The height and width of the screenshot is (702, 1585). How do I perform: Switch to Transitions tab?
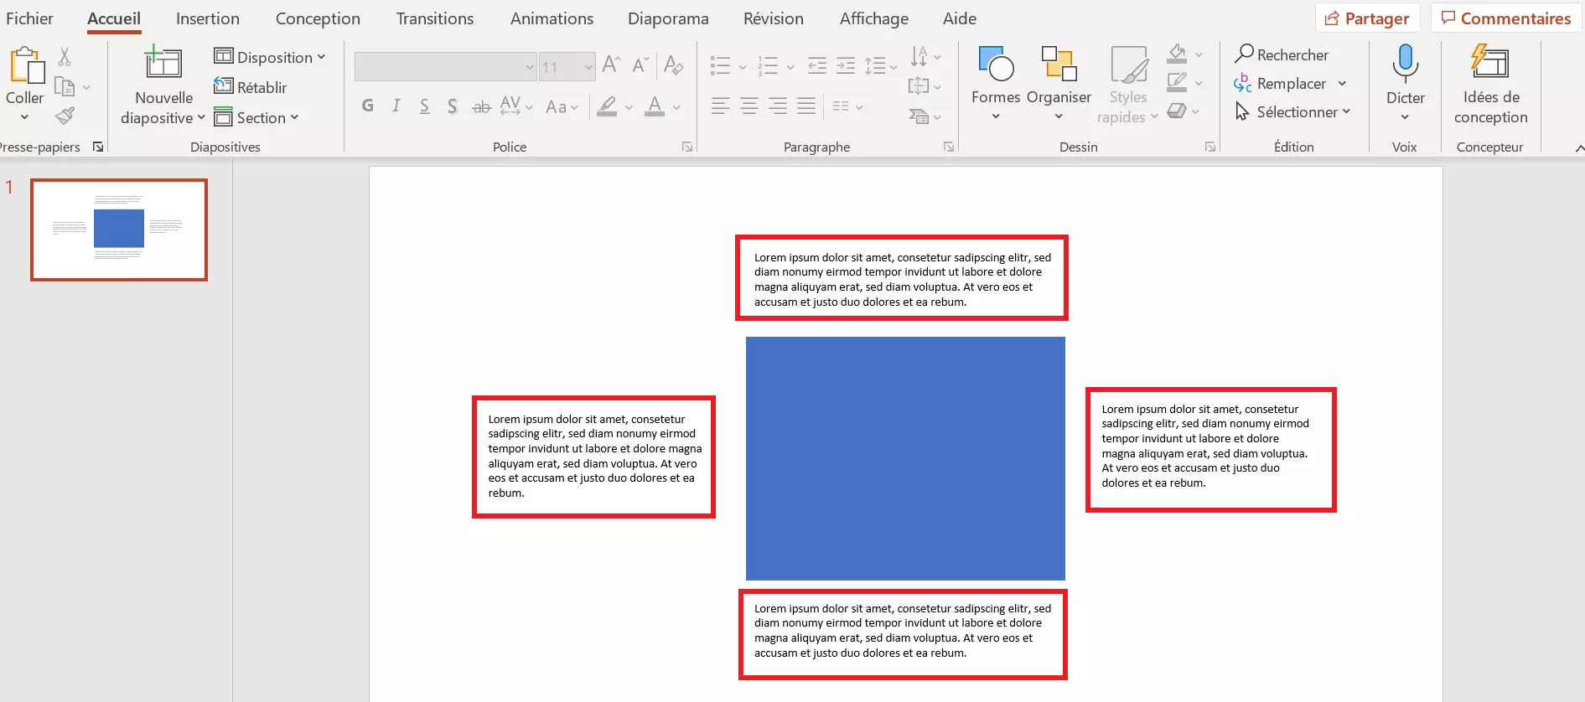tap(435, 18)
